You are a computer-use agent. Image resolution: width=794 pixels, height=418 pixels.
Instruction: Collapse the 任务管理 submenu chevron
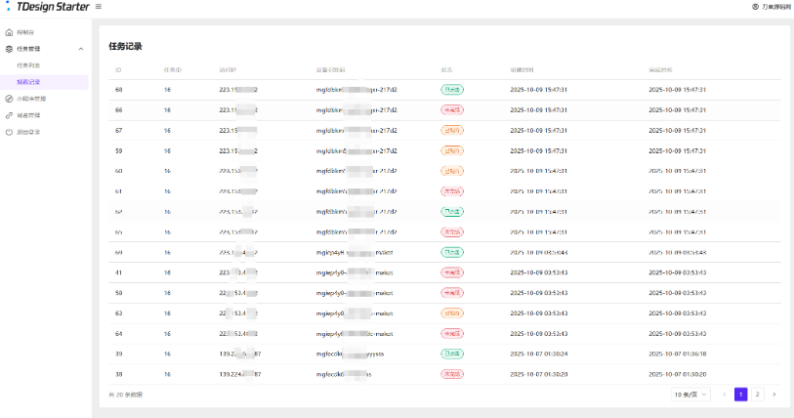pos(81,49)
